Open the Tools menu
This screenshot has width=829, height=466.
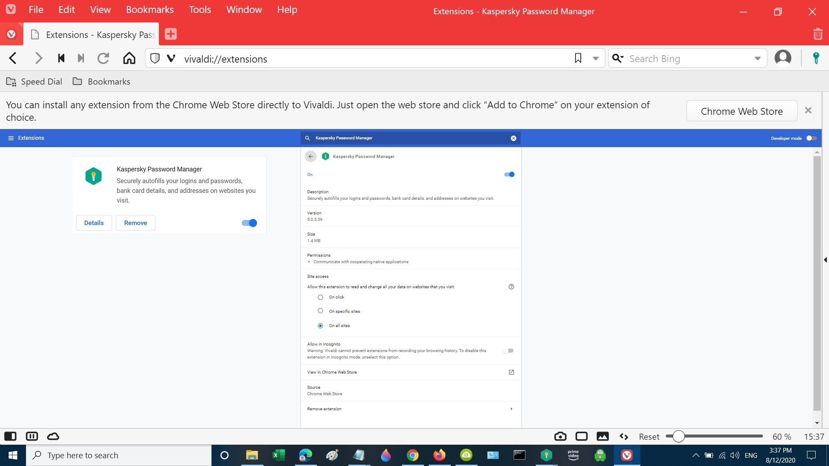coord(199,9)
